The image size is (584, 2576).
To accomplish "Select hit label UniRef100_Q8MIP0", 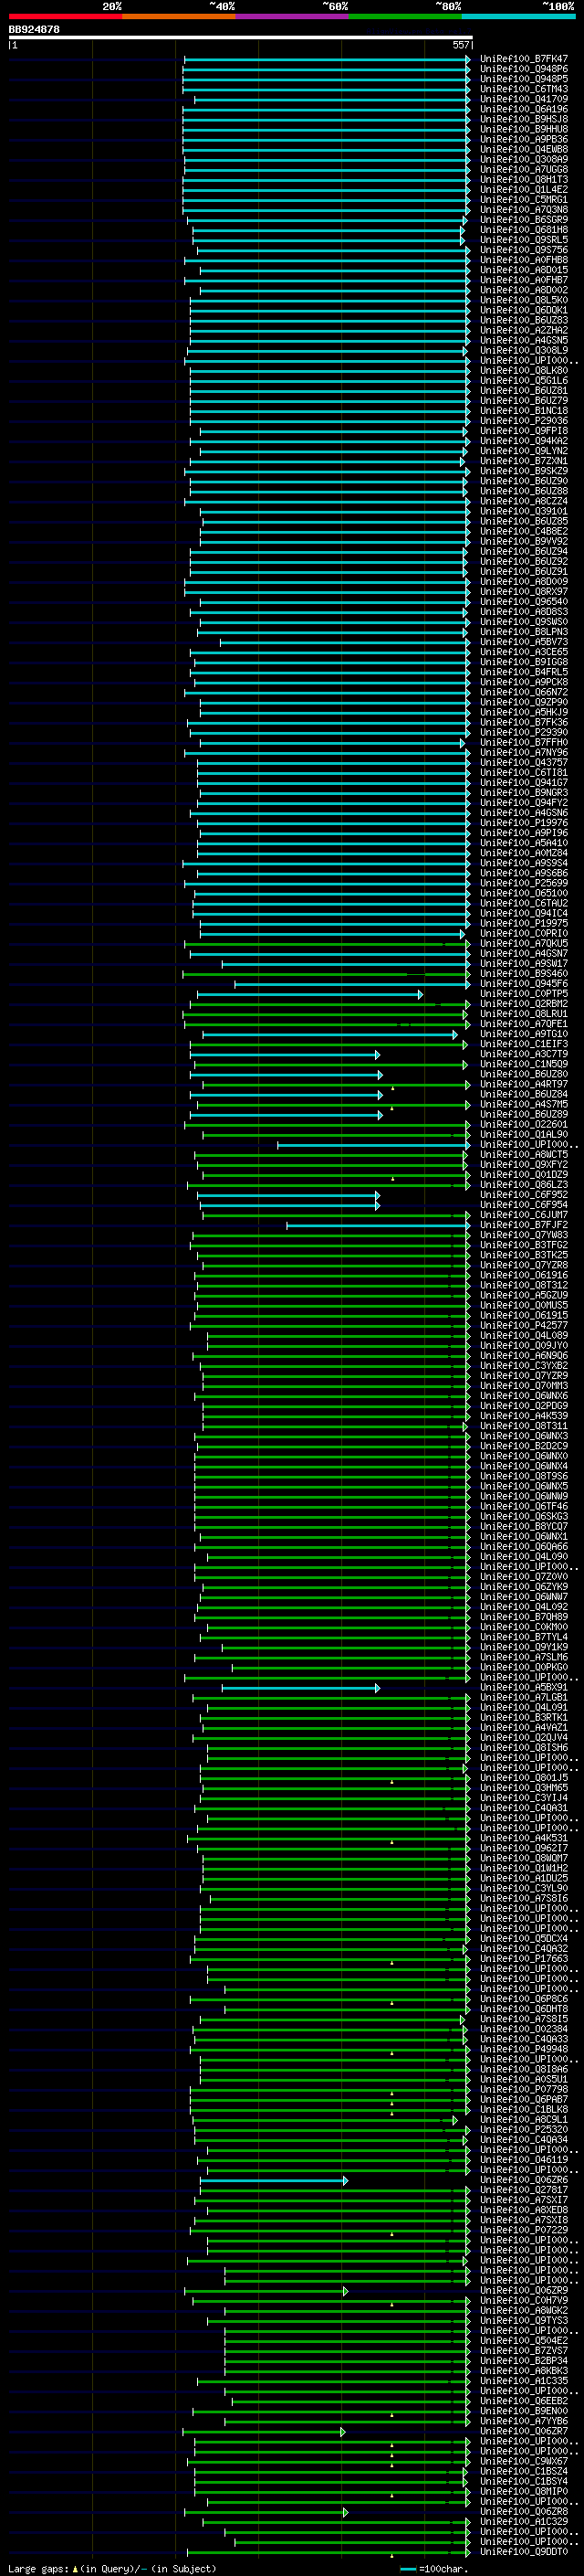I will pyautogui.click(x=523, y=2492).
